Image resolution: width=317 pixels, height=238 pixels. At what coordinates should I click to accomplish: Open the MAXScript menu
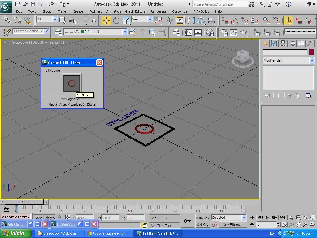coord(201,11)
